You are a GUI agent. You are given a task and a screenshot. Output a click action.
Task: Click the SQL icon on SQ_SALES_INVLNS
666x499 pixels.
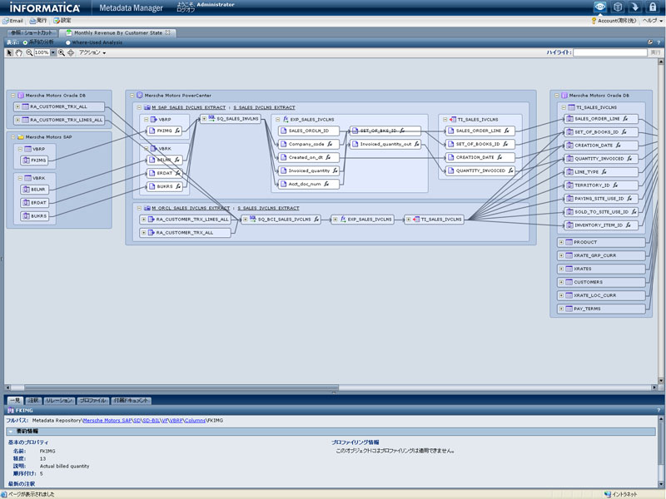211,118
